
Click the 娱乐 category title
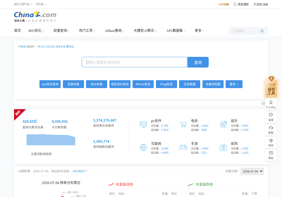click(234, 121)
